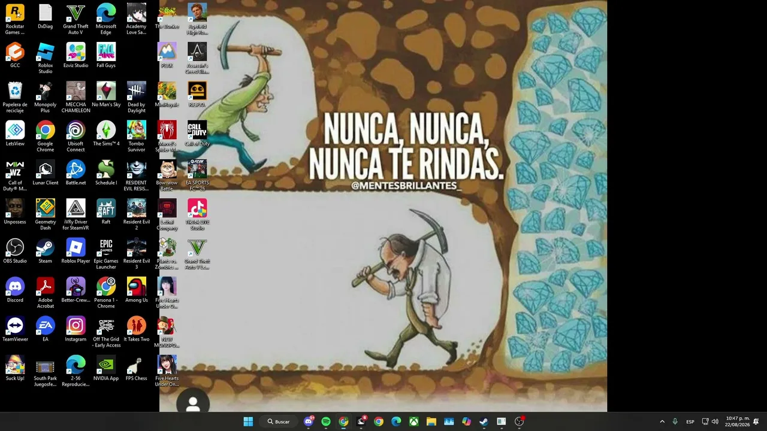
Task: Open TikTok LIVE Studio shortcut
Action: [197, 215]
